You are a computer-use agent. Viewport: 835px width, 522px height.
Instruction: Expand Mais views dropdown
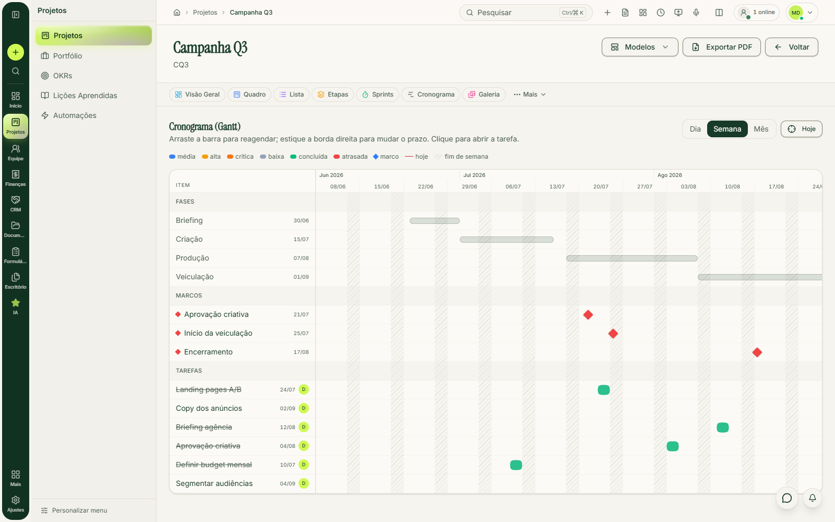click(x=530, y=94)
